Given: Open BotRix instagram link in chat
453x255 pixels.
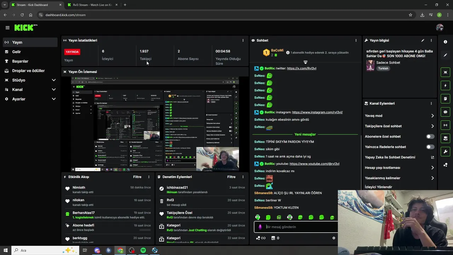Looking at the screenshot, I should click(317, 112).
